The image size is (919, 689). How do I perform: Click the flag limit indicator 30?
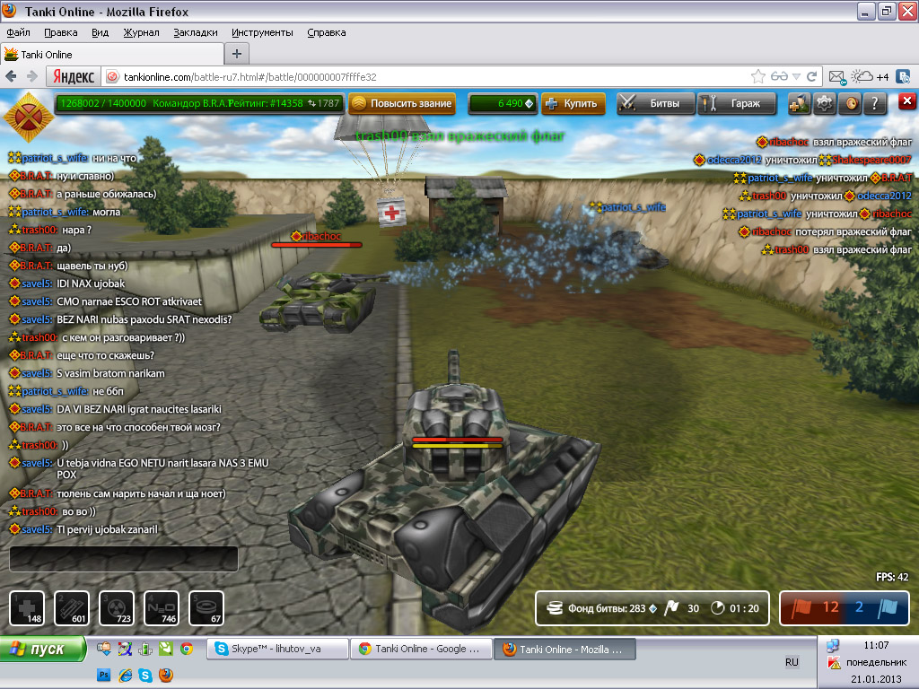point(682,608)
